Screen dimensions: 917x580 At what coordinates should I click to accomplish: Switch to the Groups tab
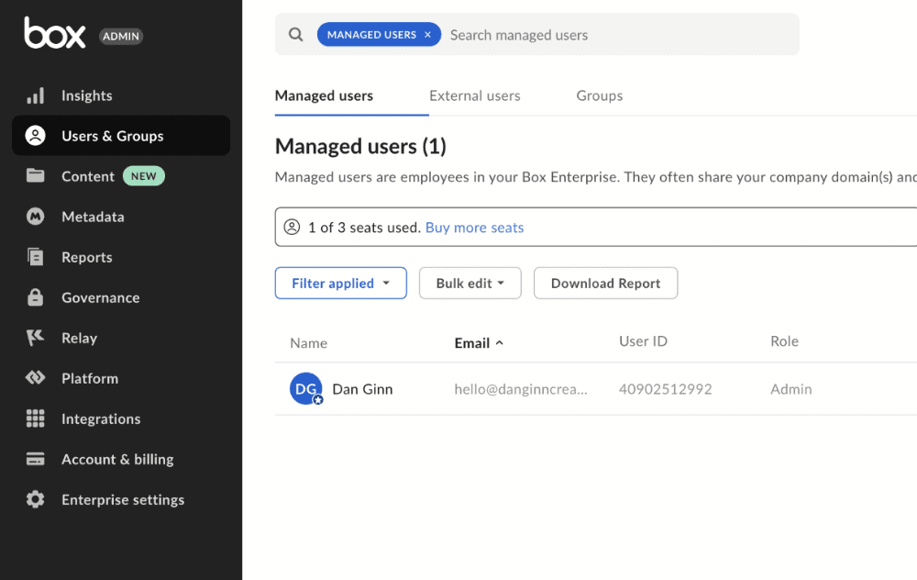600,95
